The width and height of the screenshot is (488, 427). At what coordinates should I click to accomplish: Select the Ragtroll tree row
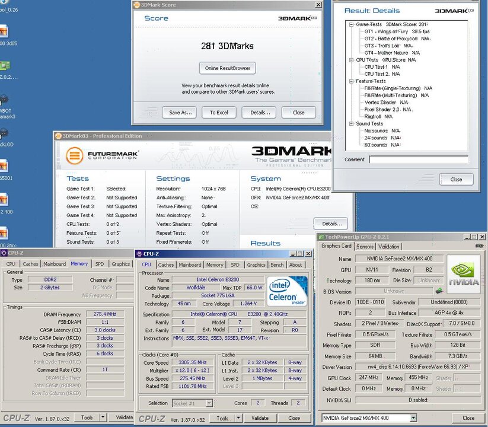click(378, 116)
